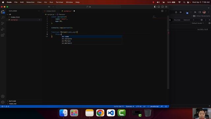This screenshot has height=119, width=211.
Task: Open Camtasia from the Dock
Action: click(122, 113)
